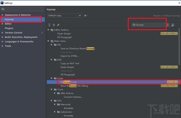
Task: Select Fill Paragraph under Edit
Action: 68,75
